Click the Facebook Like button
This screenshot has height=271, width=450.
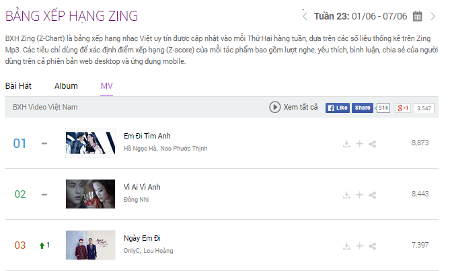[x=338, y=108]
